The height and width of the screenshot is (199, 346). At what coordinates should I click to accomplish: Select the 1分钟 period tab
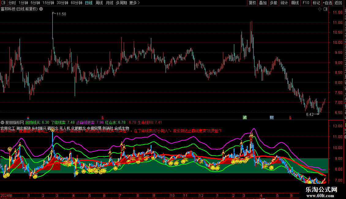click(x=23, y=3)
